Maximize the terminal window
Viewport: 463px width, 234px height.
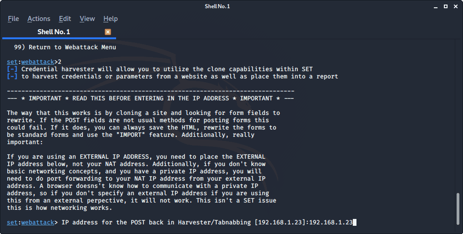(446, 6)
